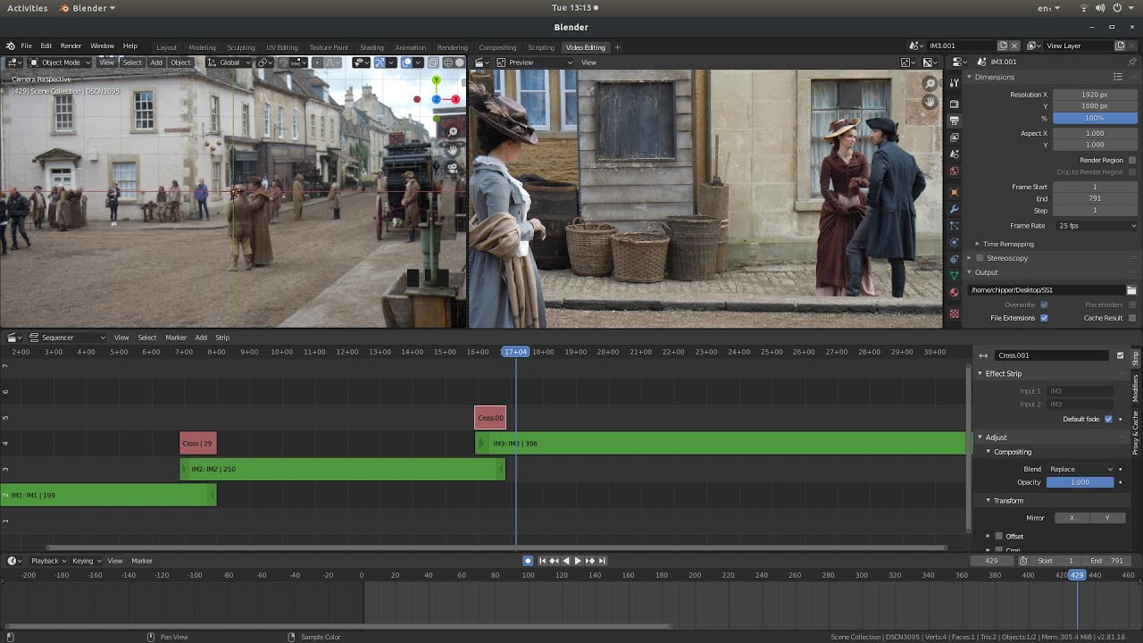Click render presets list icon in Dimensions

coord(1118,78)
